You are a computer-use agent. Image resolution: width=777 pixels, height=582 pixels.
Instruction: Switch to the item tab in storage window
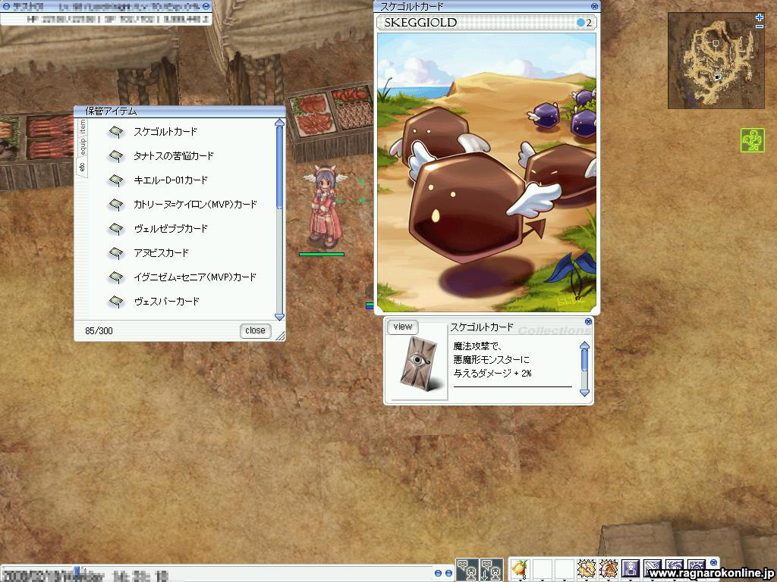[82, 127]
